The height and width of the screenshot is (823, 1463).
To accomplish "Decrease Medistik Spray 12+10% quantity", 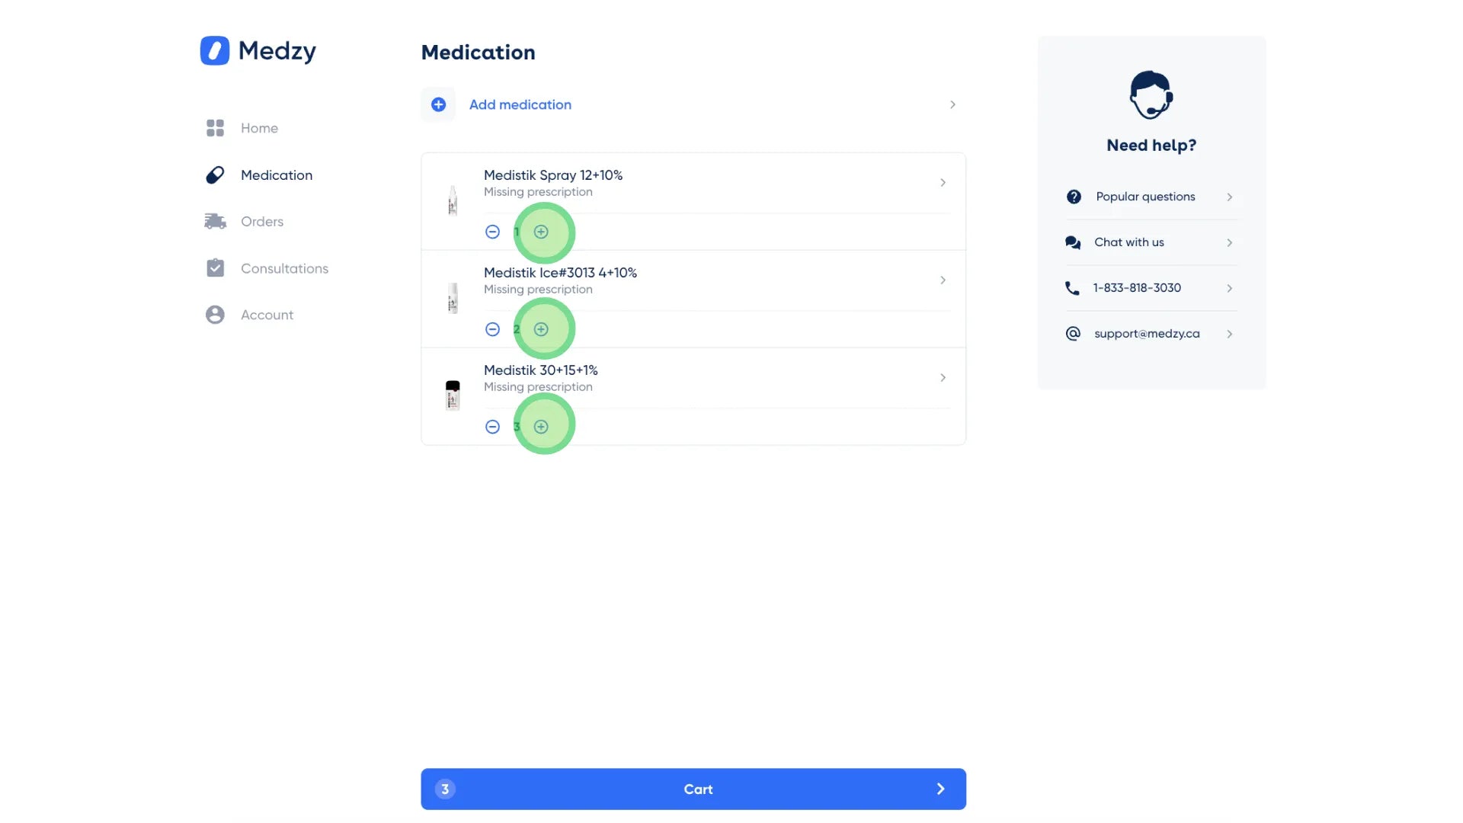I will pos(492,232).
